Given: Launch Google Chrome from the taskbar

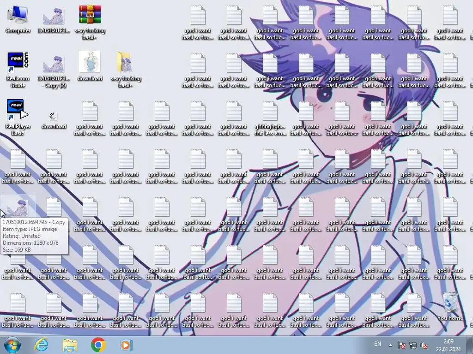Looking at the screenshot, I should pos(98,345).
